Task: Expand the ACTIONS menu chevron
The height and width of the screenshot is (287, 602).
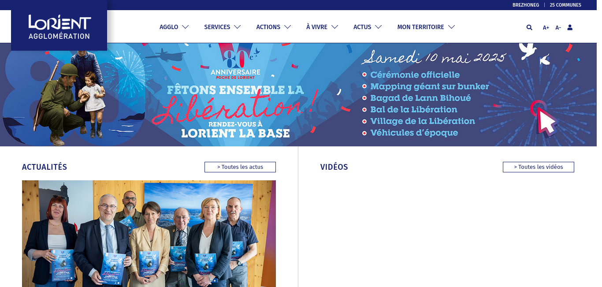Action: 288,27
